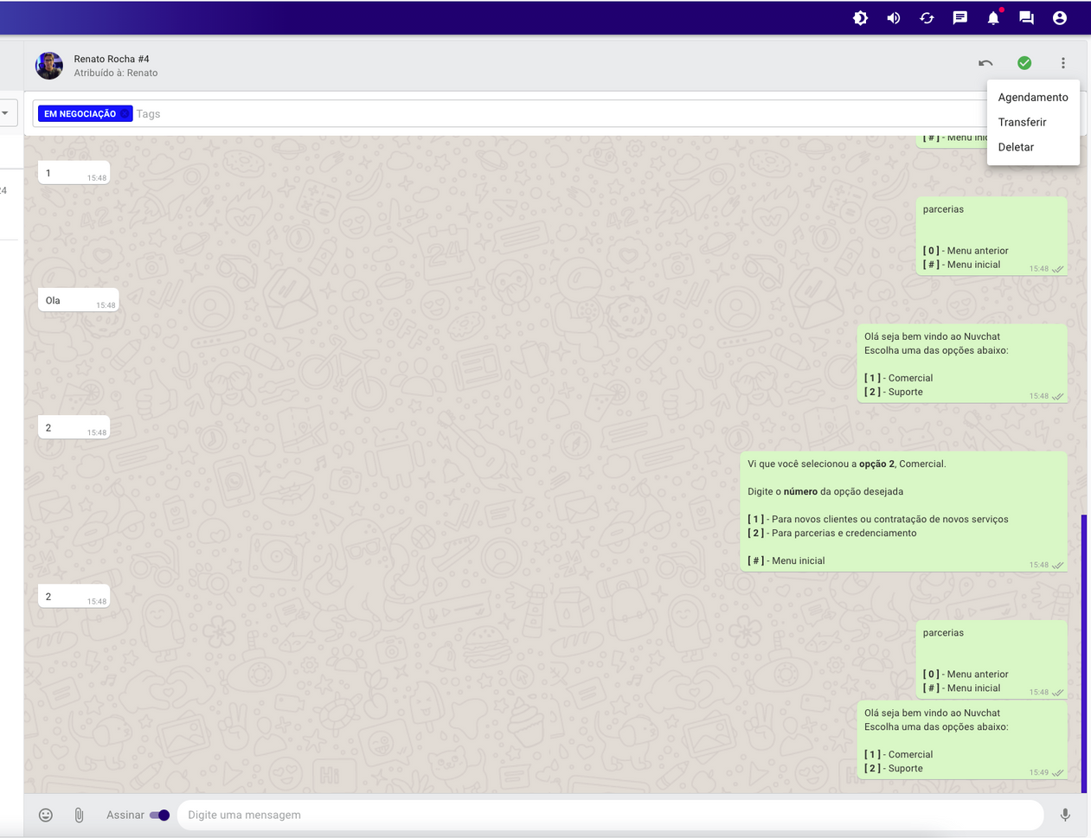Toggle the Assinar signature switch
Viewport: 1091px width, 838px height.
[x=159, y=815]
